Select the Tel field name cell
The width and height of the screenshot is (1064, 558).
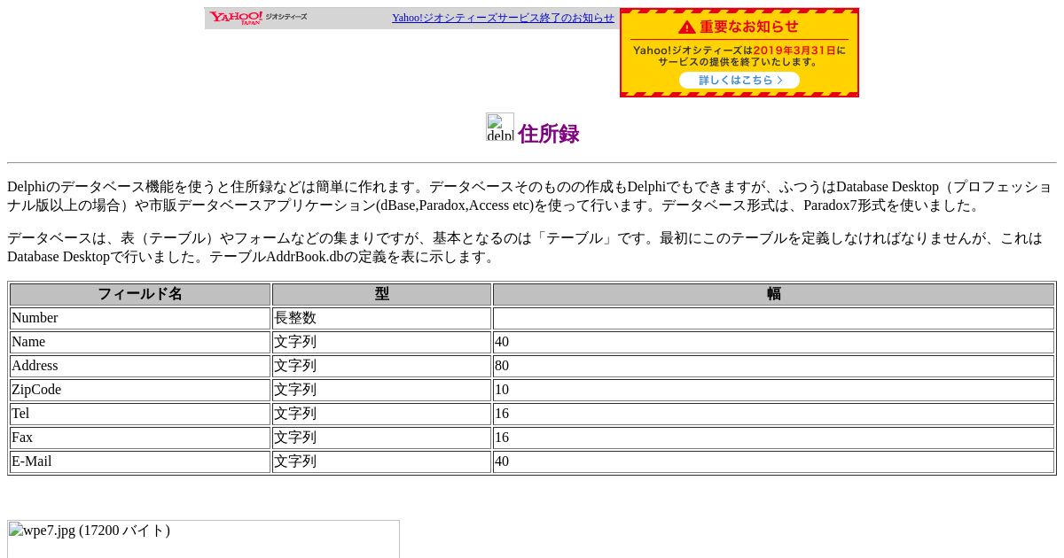coord(140,414)
